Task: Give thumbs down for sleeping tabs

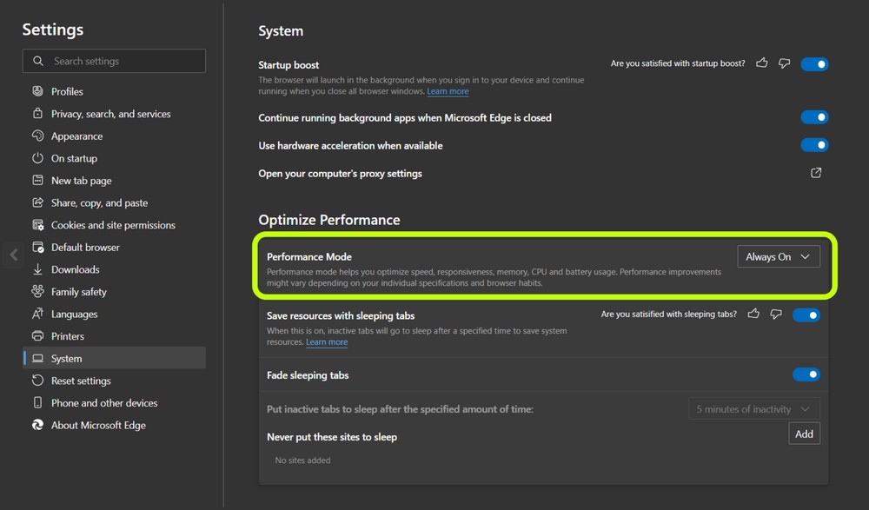Action: (x=776, y=315)
